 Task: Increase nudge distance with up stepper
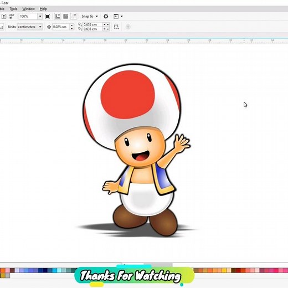pos(72,25)
